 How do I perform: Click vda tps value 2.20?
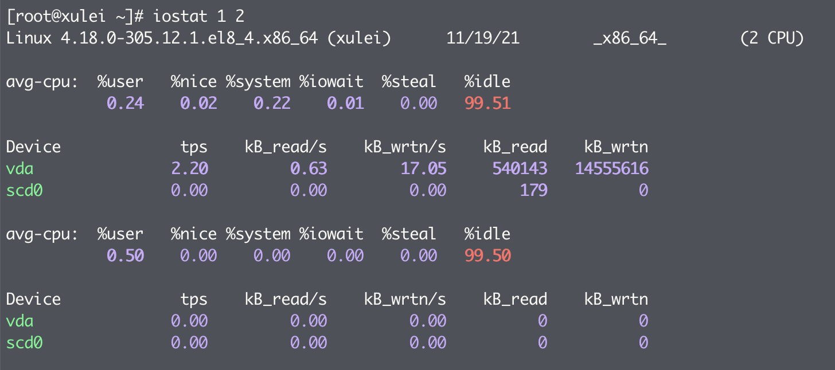(189, 169)
